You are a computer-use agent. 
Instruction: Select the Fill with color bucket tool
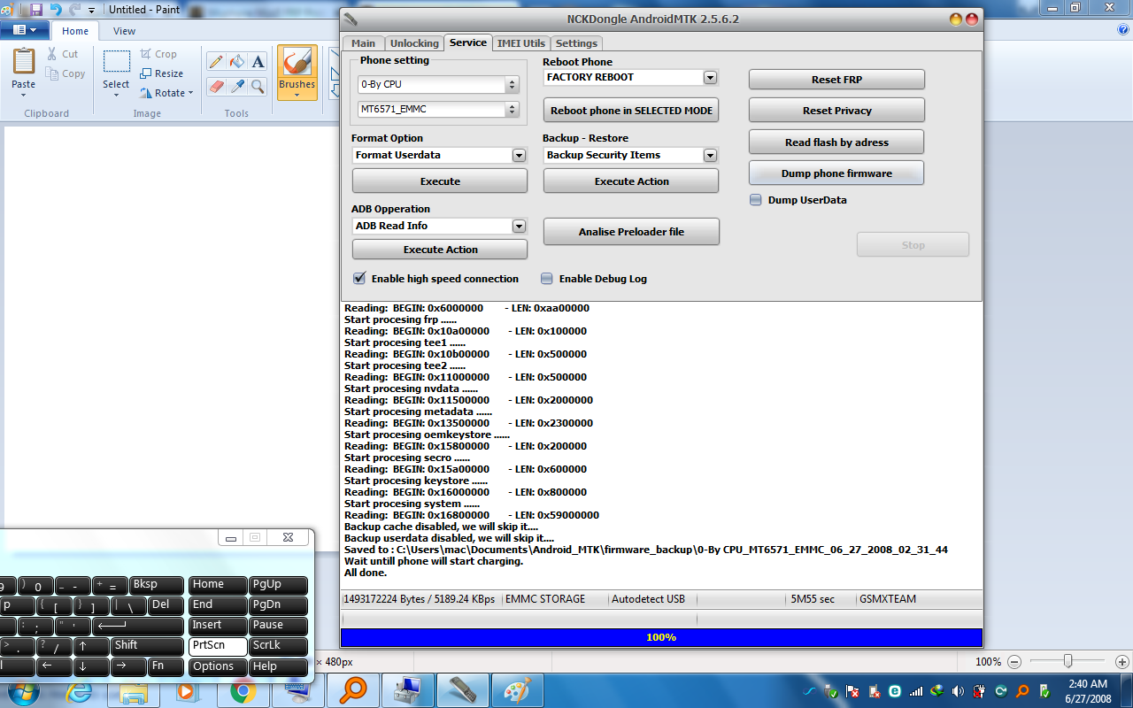236,61
